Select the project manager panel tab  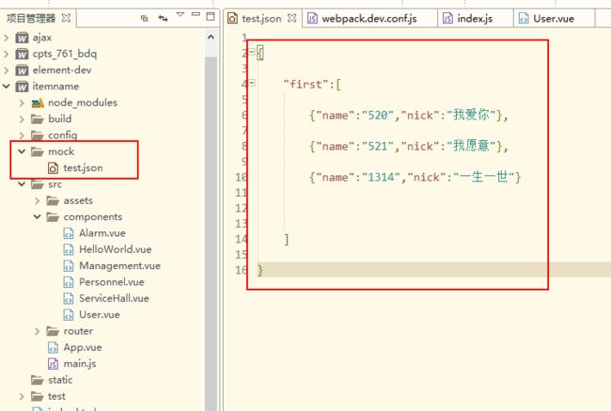38,18
